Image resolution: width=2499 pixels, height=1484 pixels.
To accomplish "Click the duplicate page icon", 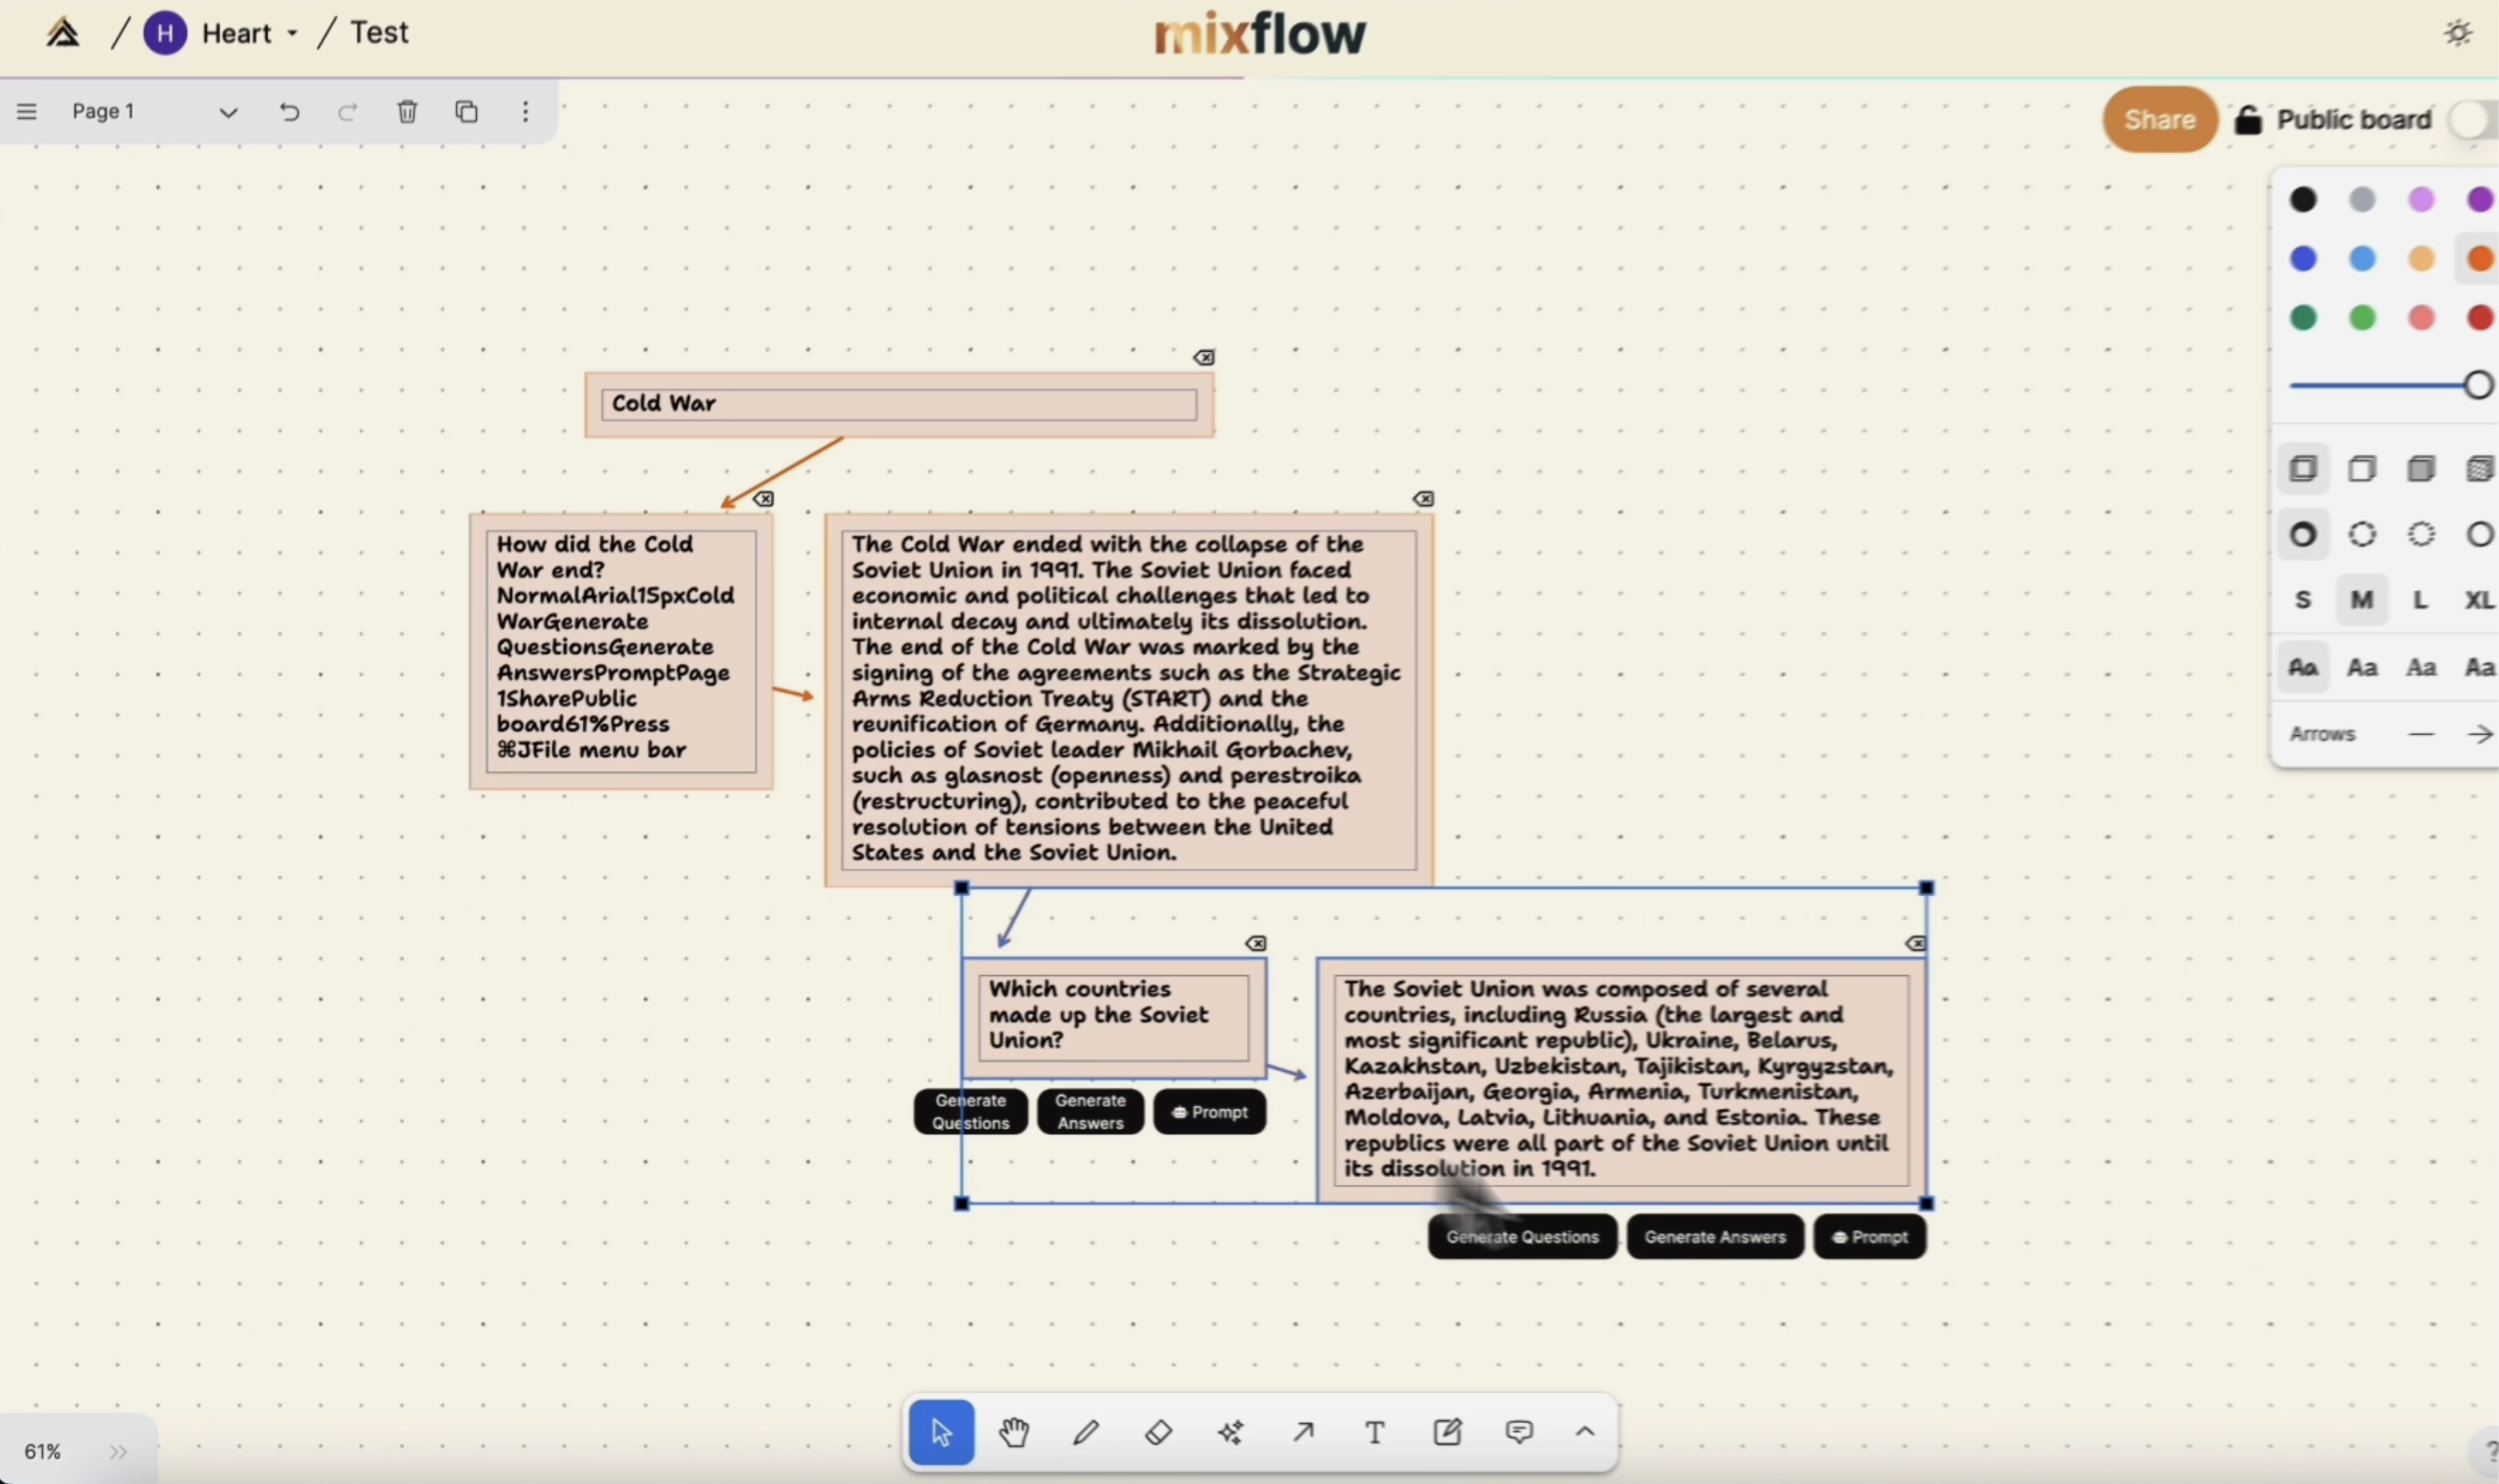I will (x=466, y=111).
